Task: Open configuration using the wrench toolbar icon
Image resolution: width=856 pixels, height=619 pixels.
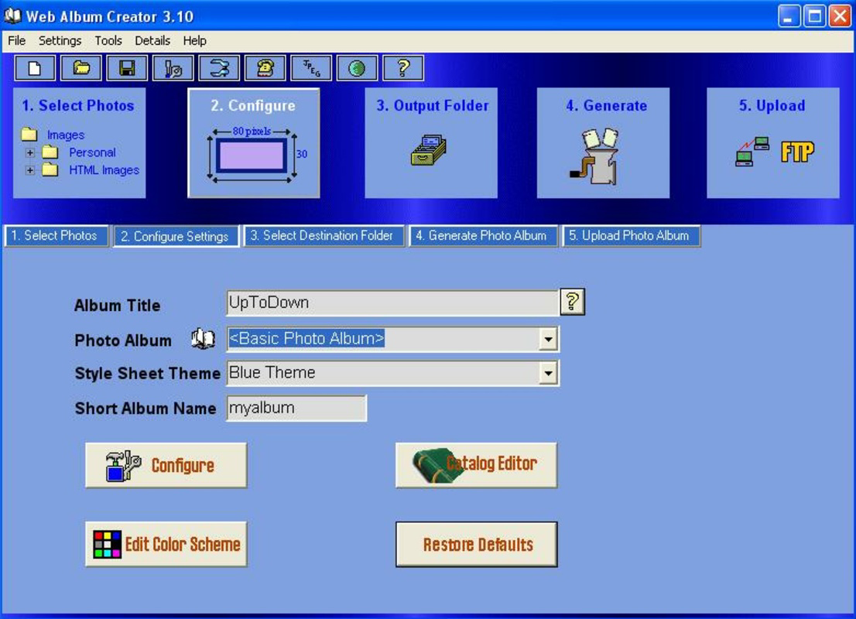Action: point(173,68)
